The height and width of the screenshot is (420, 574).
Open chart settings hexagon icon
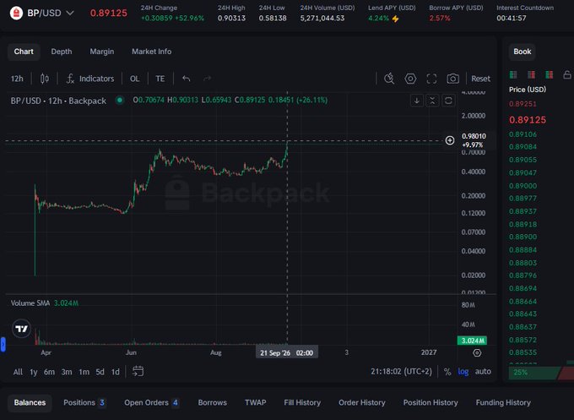coord(410,79)
